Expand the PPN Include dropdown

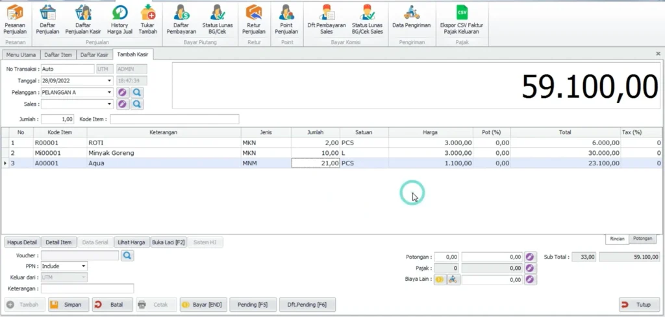[83, 266]
